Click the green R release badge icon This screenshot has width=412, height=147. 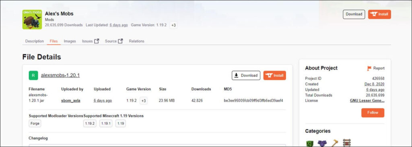33,76
